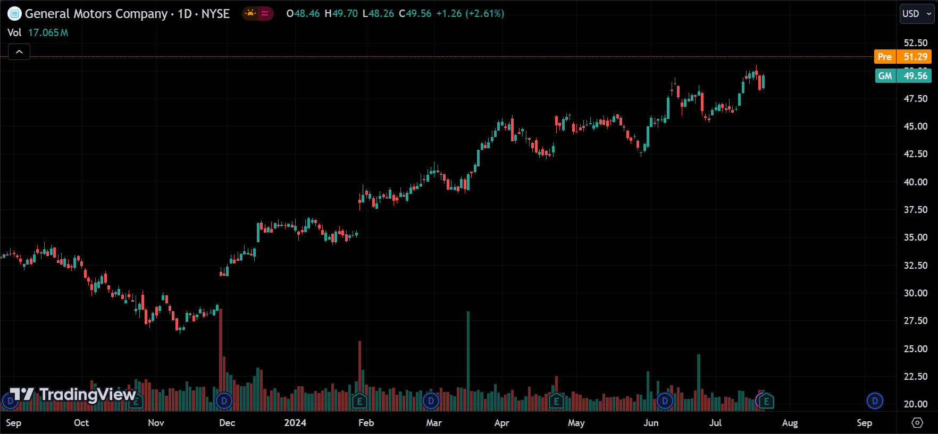The image size is (938, 434).
Task: Click dividend marker D near Dec
Action: [x=224, y=401]
